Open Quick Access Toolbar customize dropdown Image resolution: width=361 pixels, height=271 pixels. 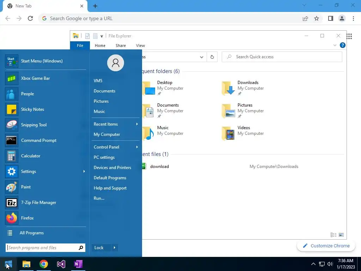click(x=102, y=36)
